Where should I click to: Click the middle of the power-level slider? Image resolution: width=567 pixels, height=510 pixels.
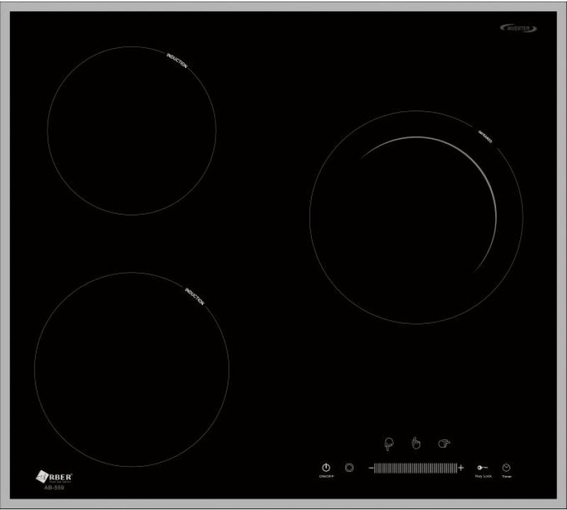click(x=415, y=468)
